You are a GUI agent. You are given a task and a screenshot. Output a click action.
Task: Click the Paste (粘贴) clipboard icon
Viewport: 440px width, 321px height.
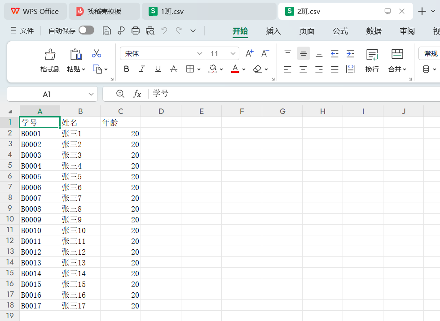76,54
